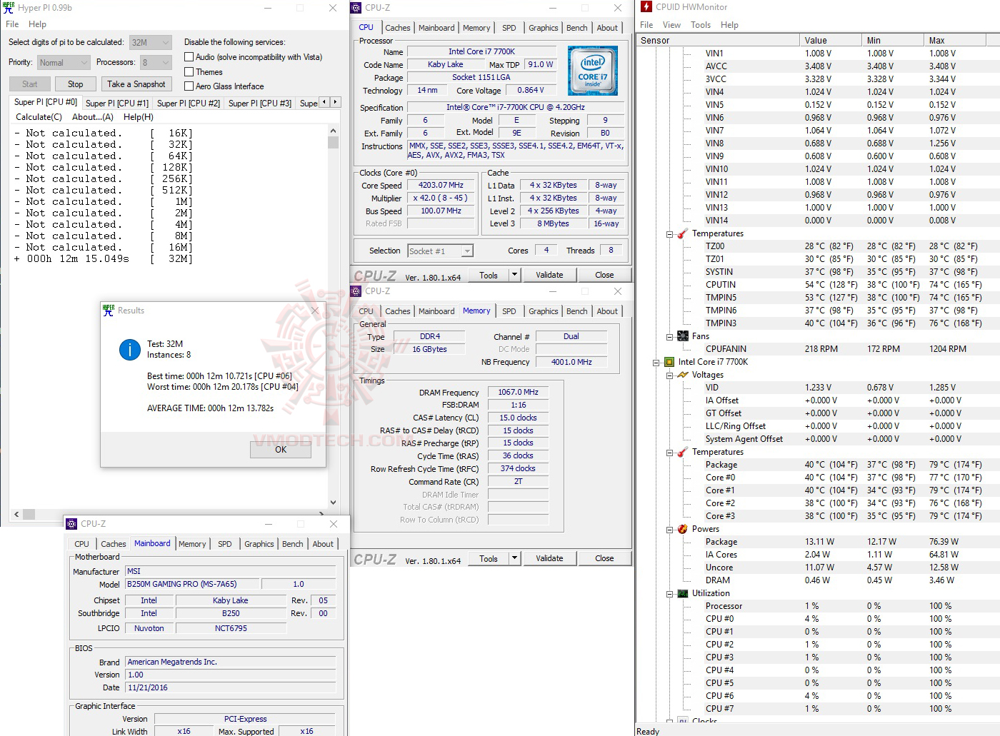1000x736 pixels.
Task: Open the Socket #1 selection dropdown
Action: [466, 251]
